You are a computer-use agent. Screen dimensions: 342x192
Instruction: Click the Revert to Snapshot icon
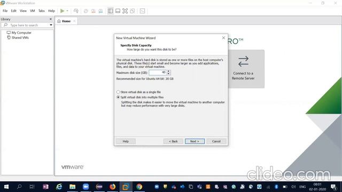pos(94,11)
